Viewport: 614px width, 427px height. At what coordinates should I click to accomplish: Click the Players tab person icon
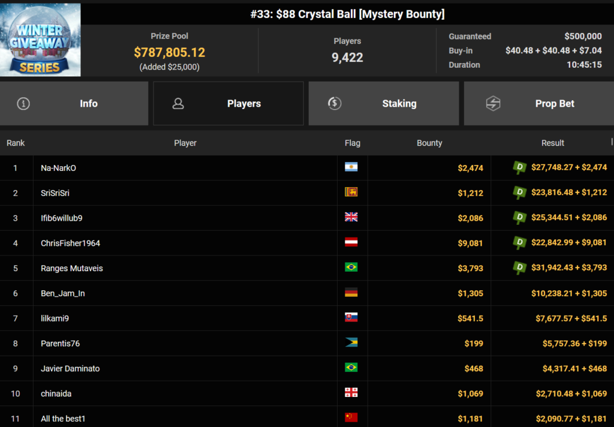click(x=178, y=104)
